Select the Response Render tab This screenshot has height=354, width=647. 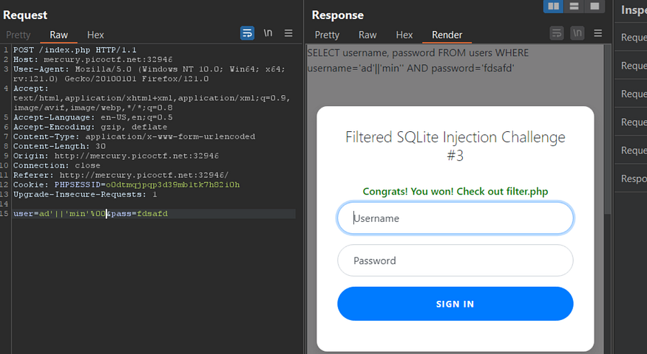tap(447, 35)
